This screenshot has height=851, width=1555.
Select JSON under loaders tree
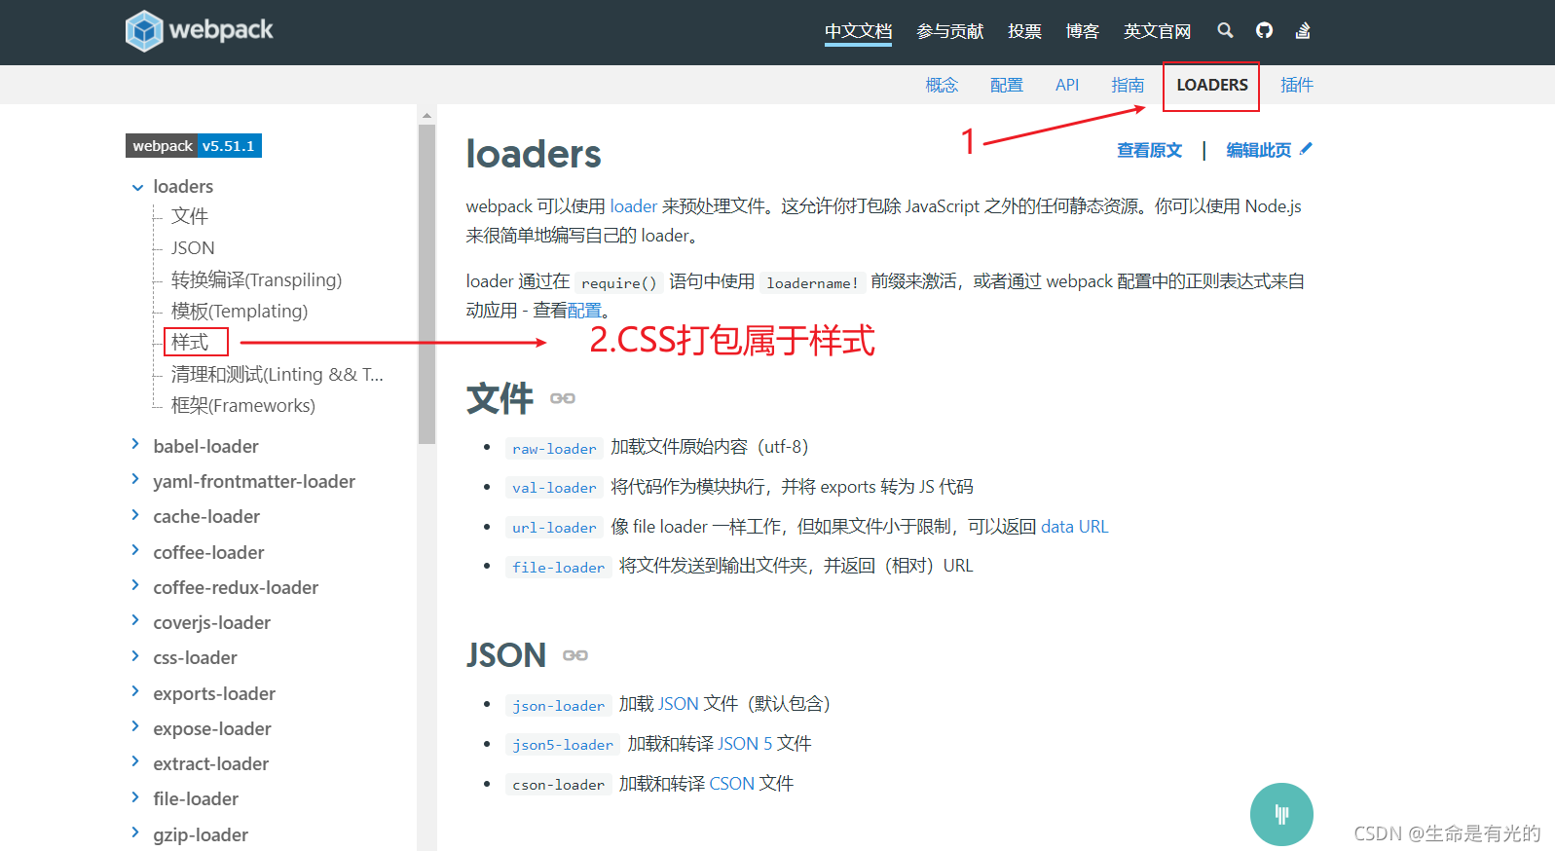[x=193, y=248]
